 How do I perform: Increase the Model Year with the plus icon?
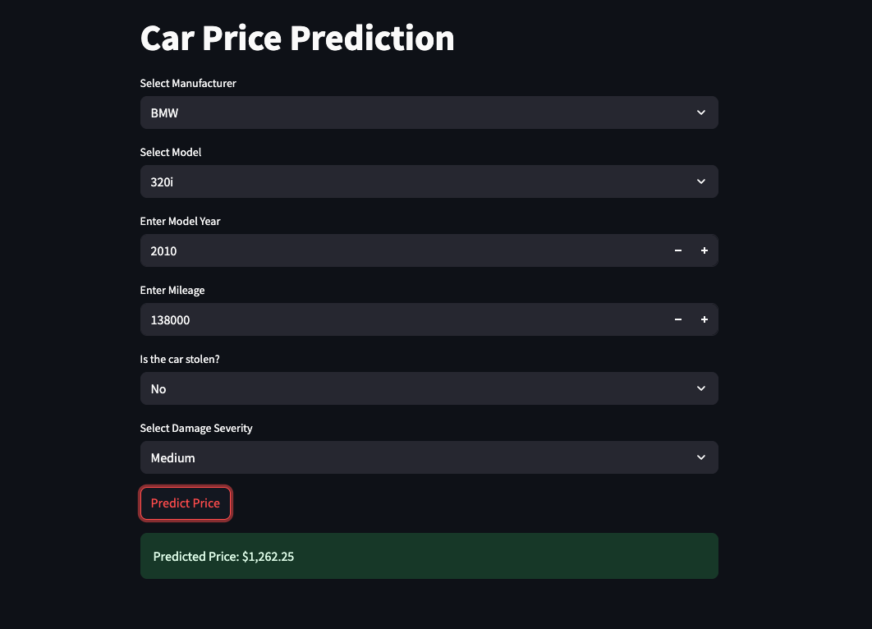click(x=704, y=250)
